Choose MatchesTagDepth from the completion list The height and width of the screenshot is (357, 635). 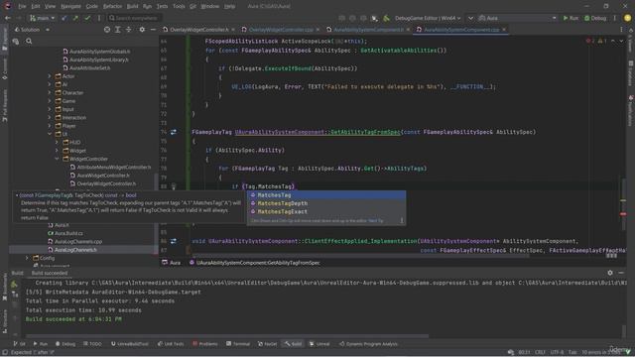point(326,203)
